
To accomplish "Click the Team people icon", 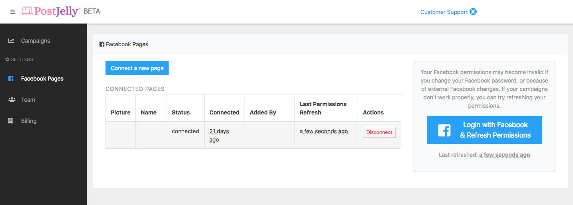I will tap(12, 100).
